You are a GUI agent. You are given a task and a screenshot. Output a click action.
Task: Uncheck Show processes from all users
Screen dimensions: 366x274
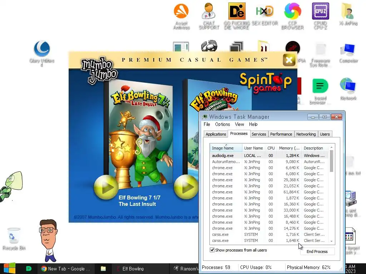click(212, 250)
